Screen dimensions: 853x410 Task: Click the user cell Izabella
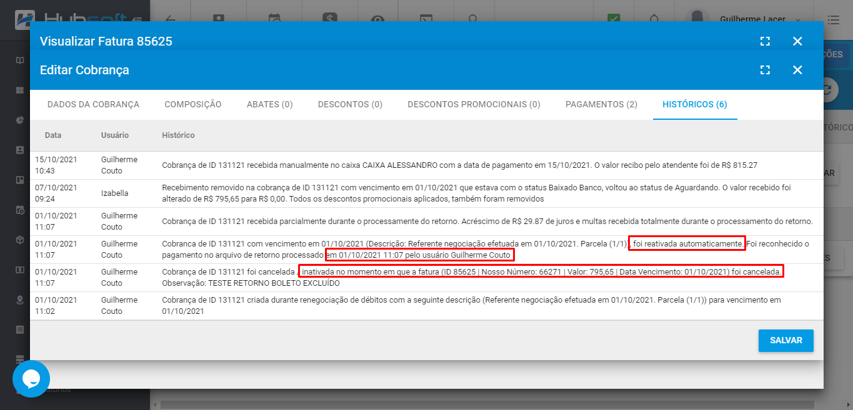[x=115, y=193]
